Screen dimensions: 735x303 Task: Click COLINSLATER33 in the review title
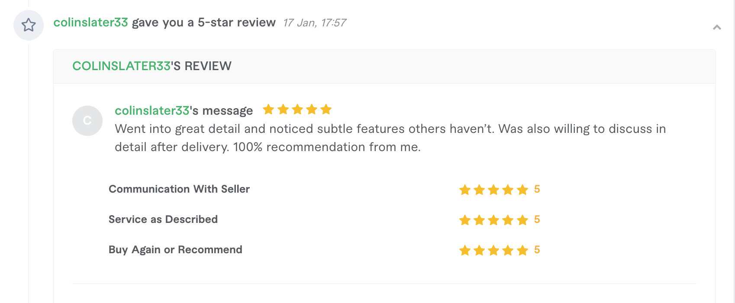(x=121, y=66)
